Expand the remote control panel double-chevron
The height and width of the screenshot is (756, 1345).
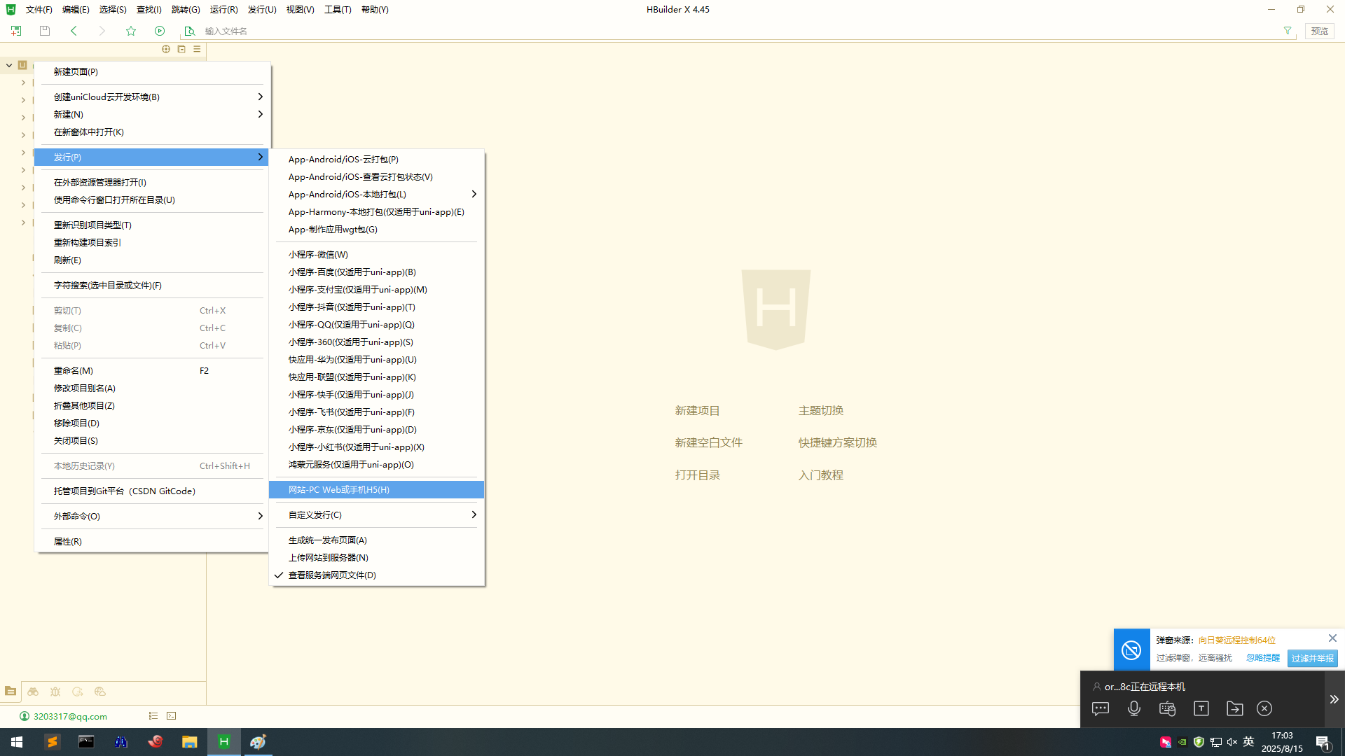[1334, 699]
